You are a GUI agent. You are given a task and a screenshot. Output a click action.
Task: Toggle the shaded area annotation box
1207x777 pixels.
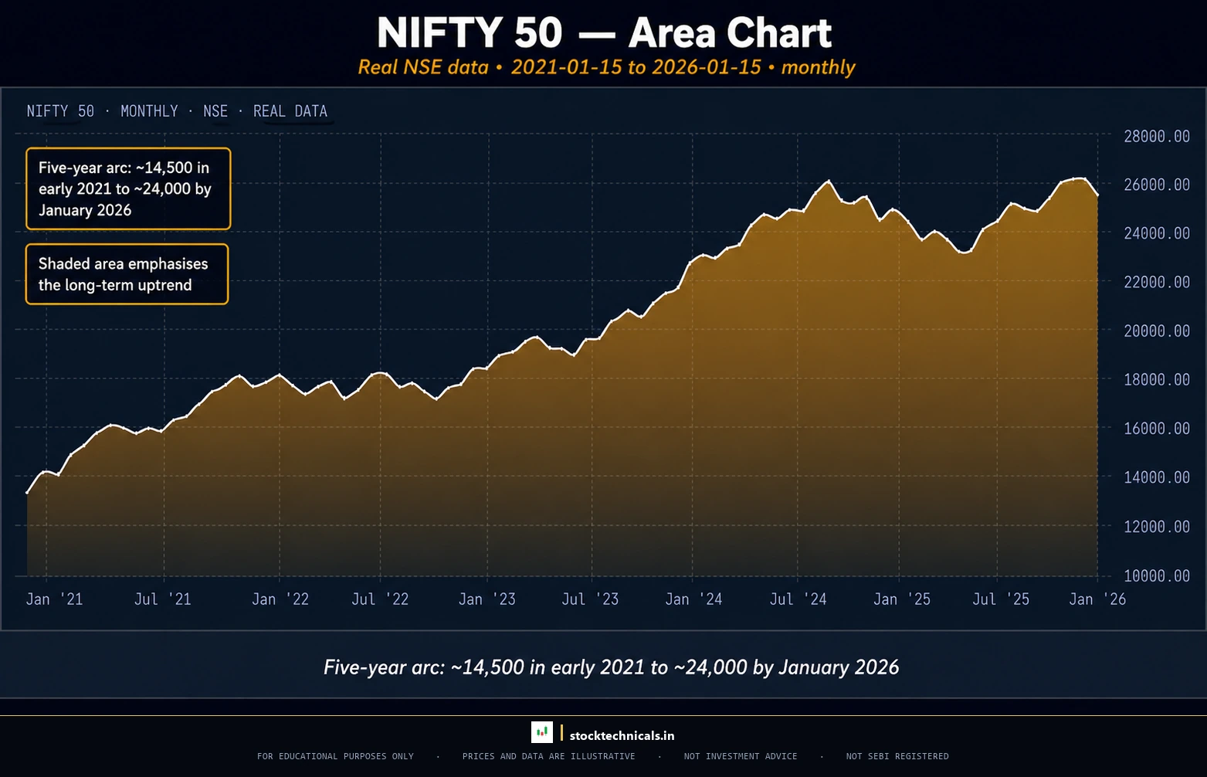point(127,274)
